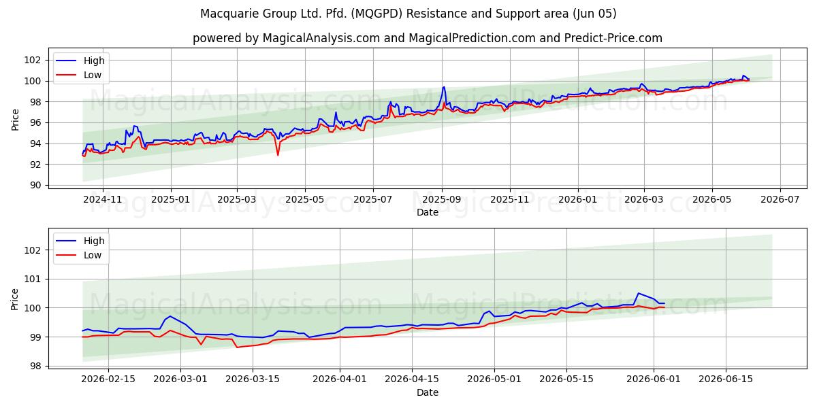Click the '2026-07' x-axis label
The width and height of the screenshot is (817, 408).
point(780,200)
